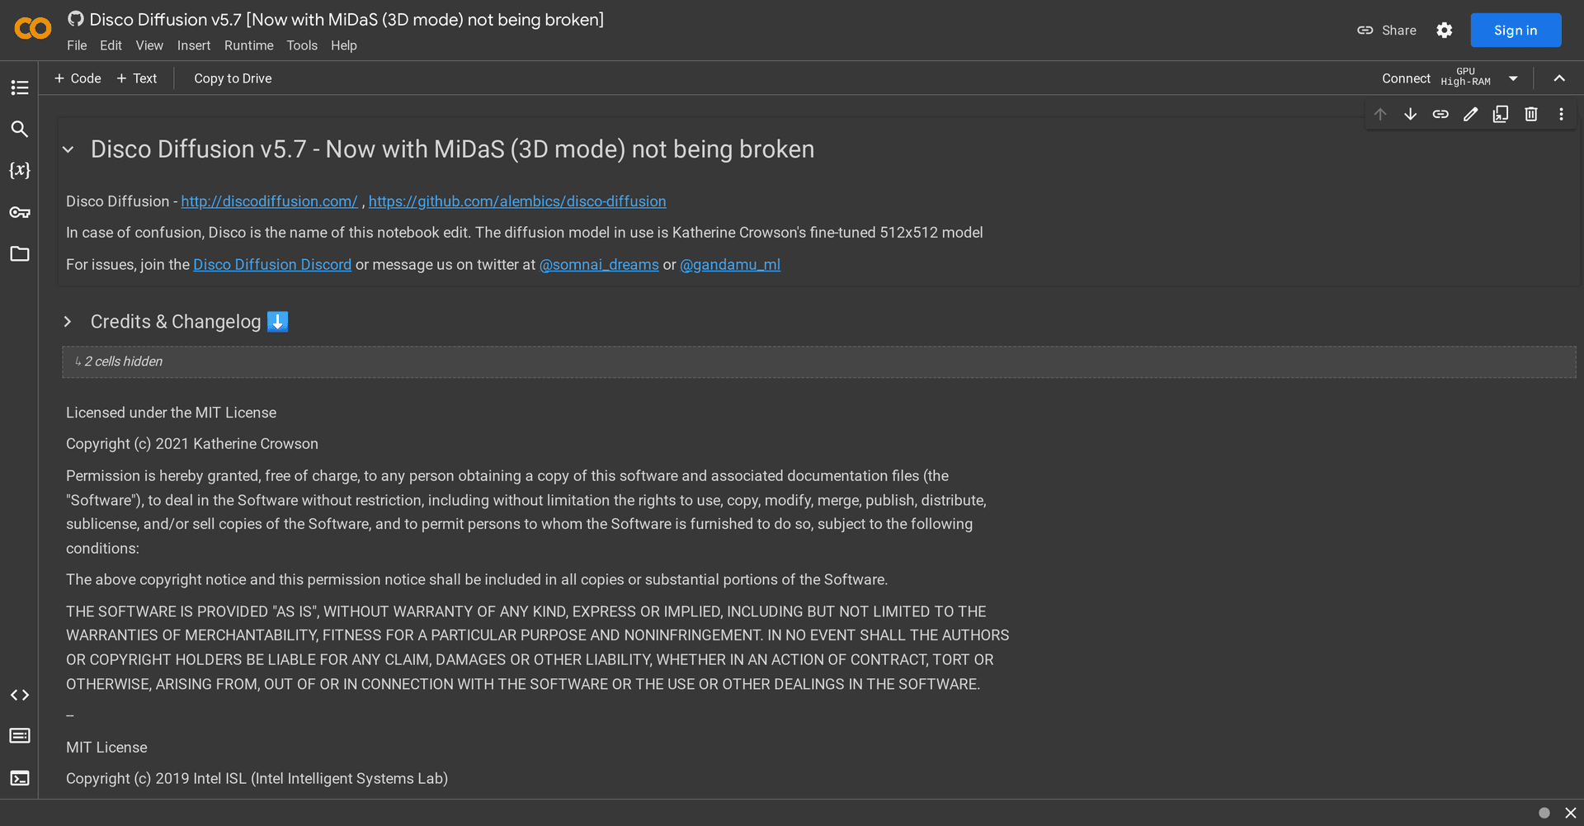Open the Terminal icon at sidebar bottom
The width and height of the screenshot is (1584, 826).
click(x=20, y=778)
